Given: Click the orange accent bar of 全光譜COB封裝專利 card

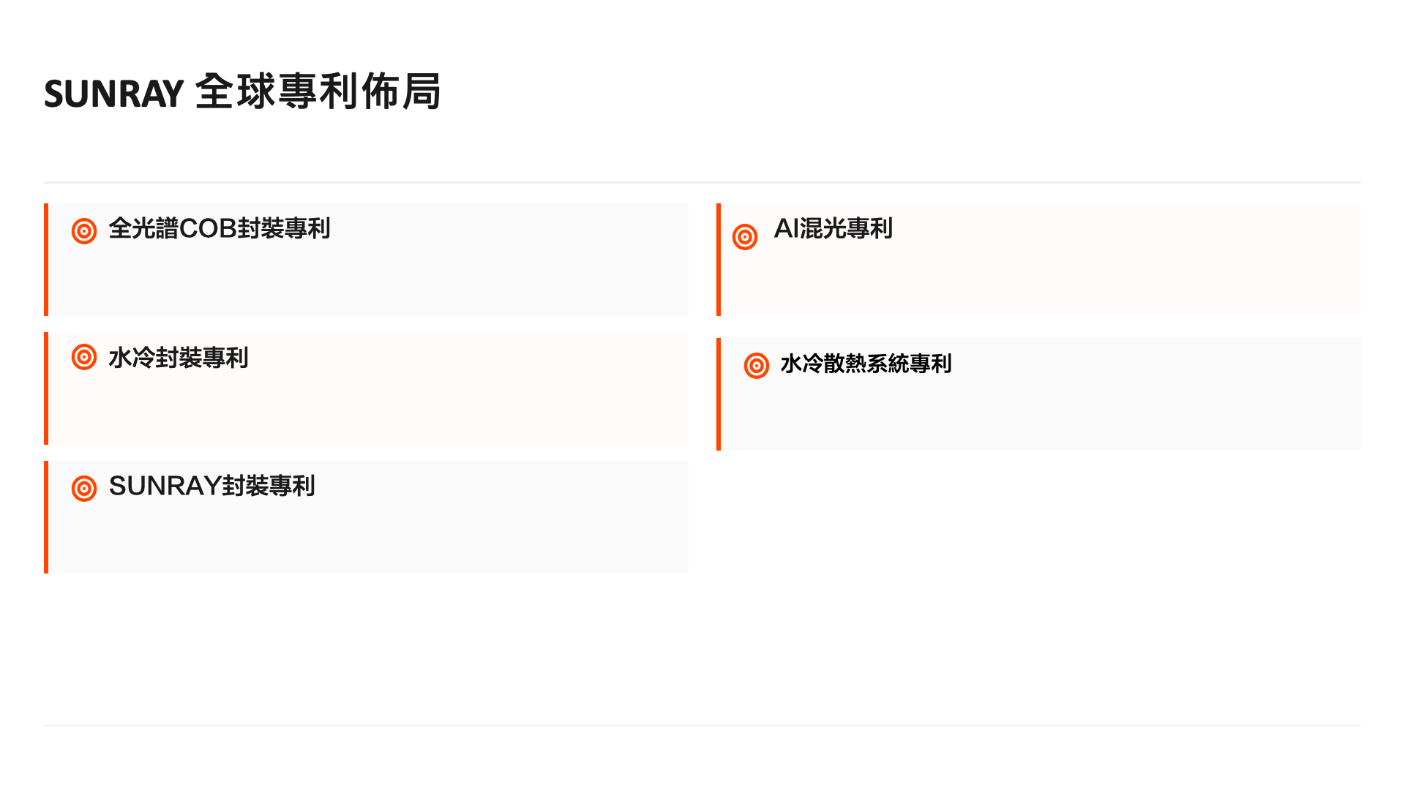Looking at the screenshot, I should (x=46, y=260).
